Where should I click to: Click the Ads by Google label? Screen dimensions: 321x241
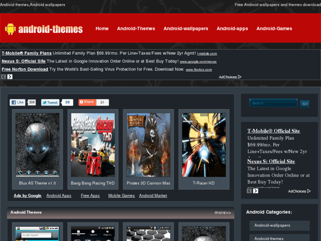click(x=28, y=195)
